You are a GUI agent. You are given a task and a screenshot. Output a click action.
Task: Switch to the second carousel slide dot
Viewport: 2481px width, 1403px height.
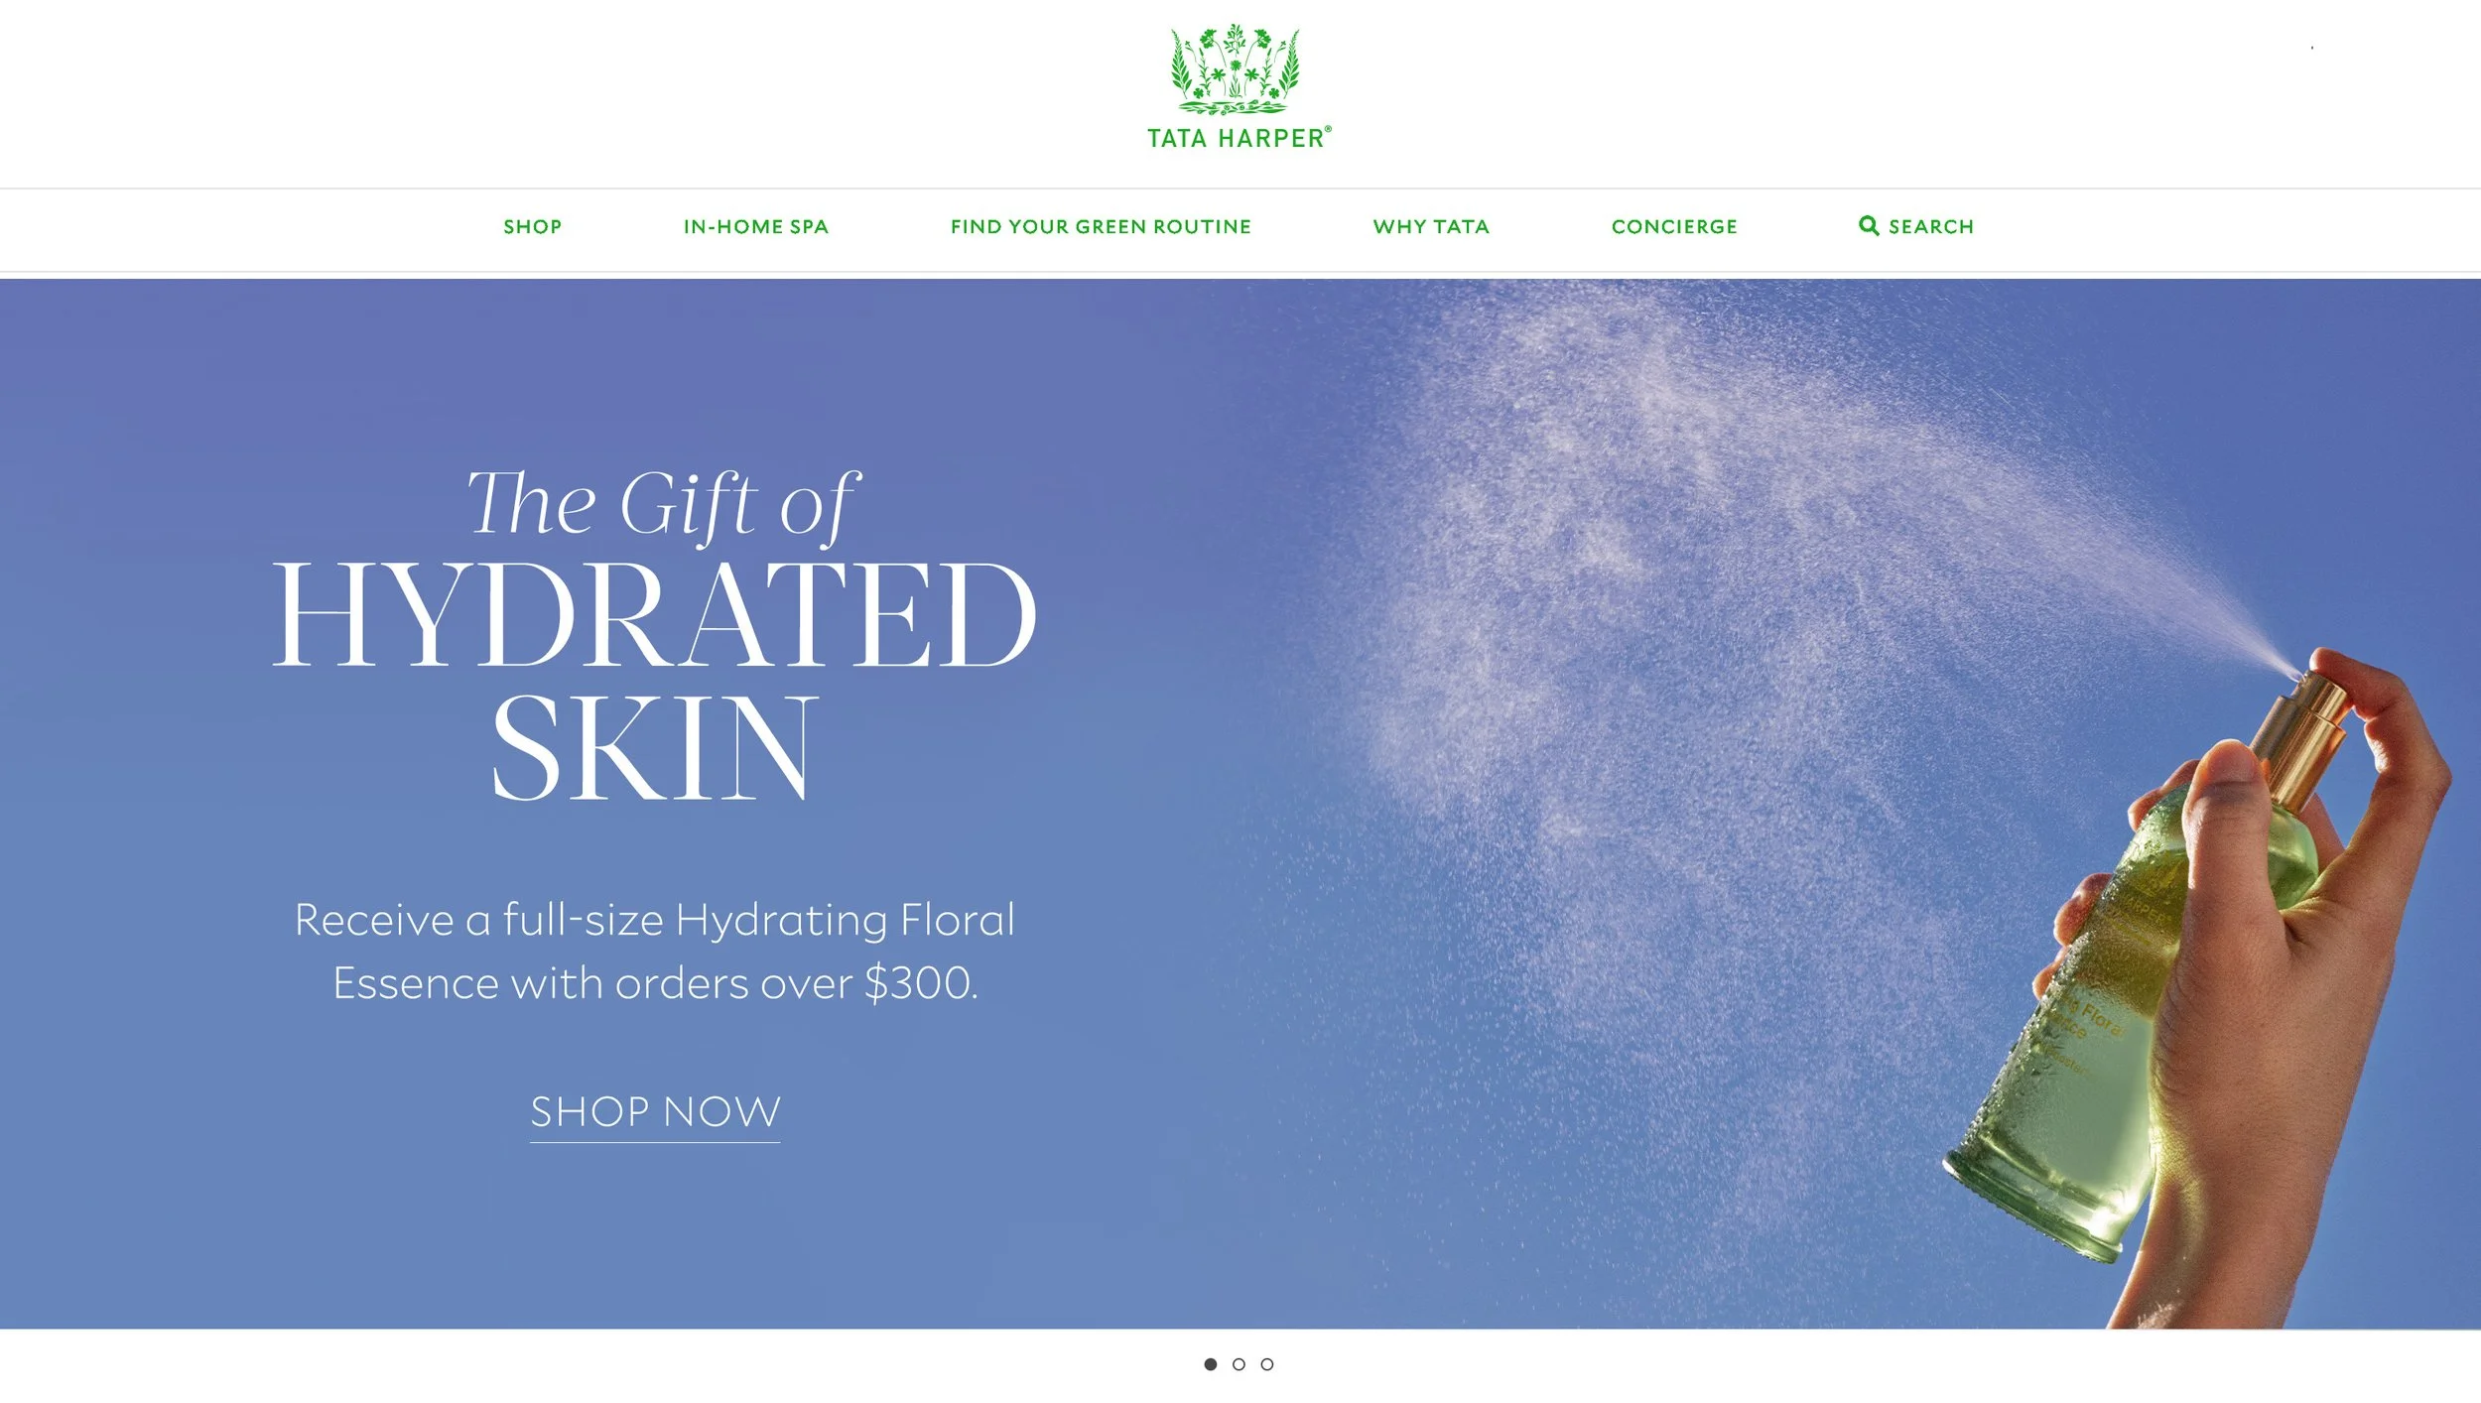click(x=1239, y=1364)
